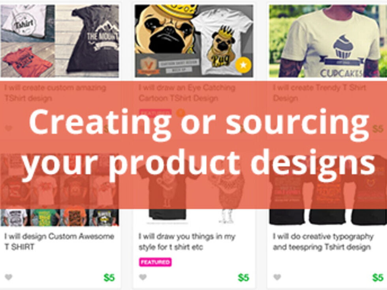
Task: Open the pug cartoon shirt thumbnail
Action: click(194, 41)
